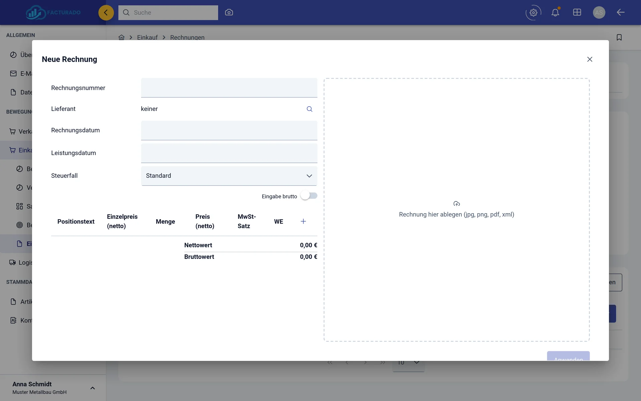
Task: Click the MwSt-Satz column header
Action: tap(247, 221)
